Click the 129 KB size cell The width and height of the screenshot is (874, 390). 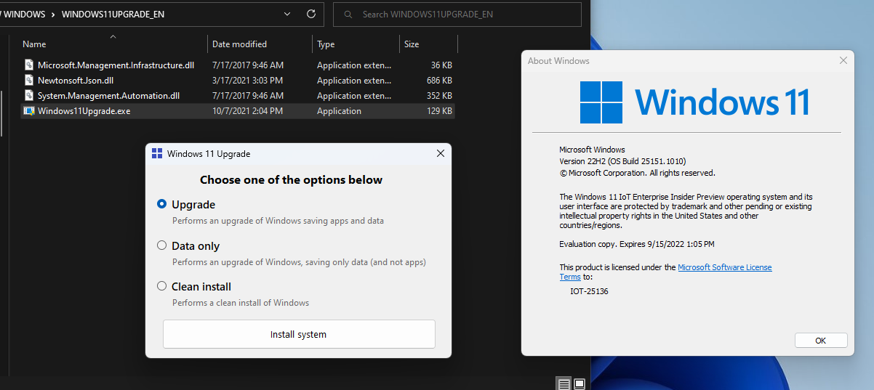(439, 111)
